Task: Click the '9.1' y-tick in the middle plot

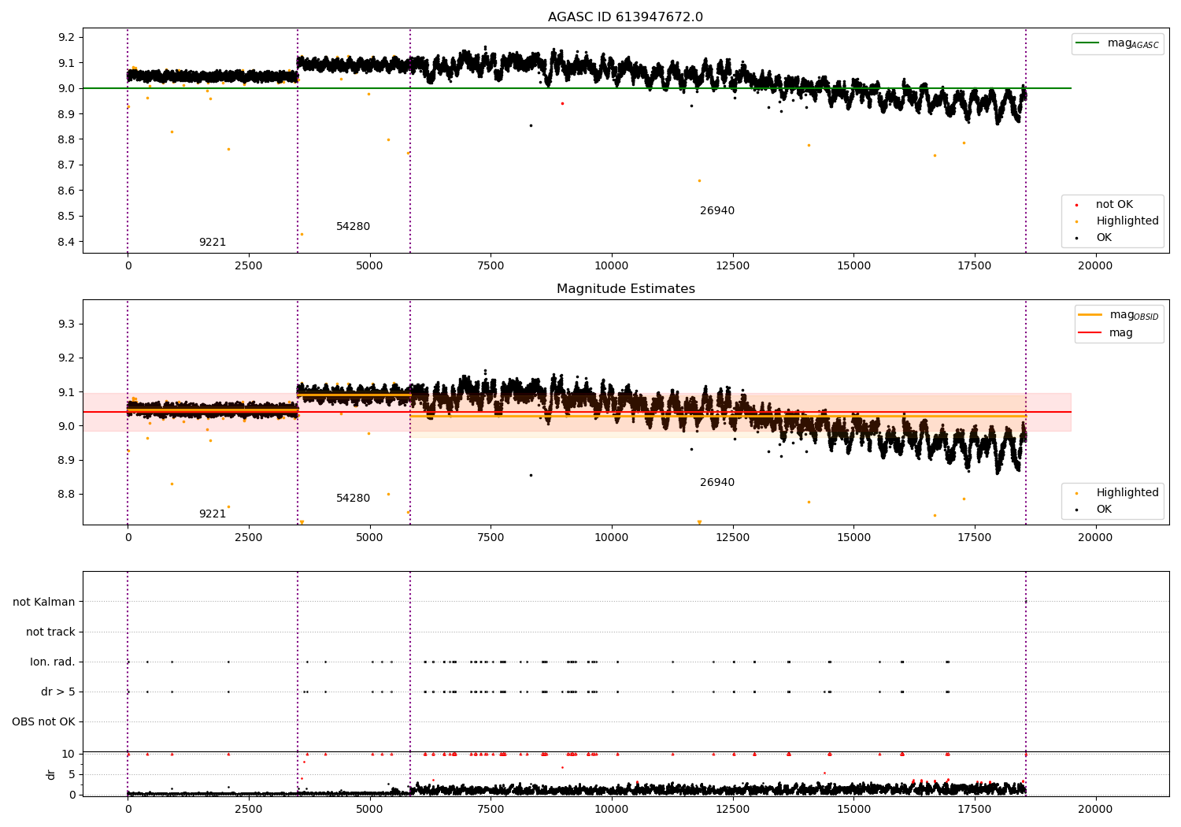Action: click(67, 393)
